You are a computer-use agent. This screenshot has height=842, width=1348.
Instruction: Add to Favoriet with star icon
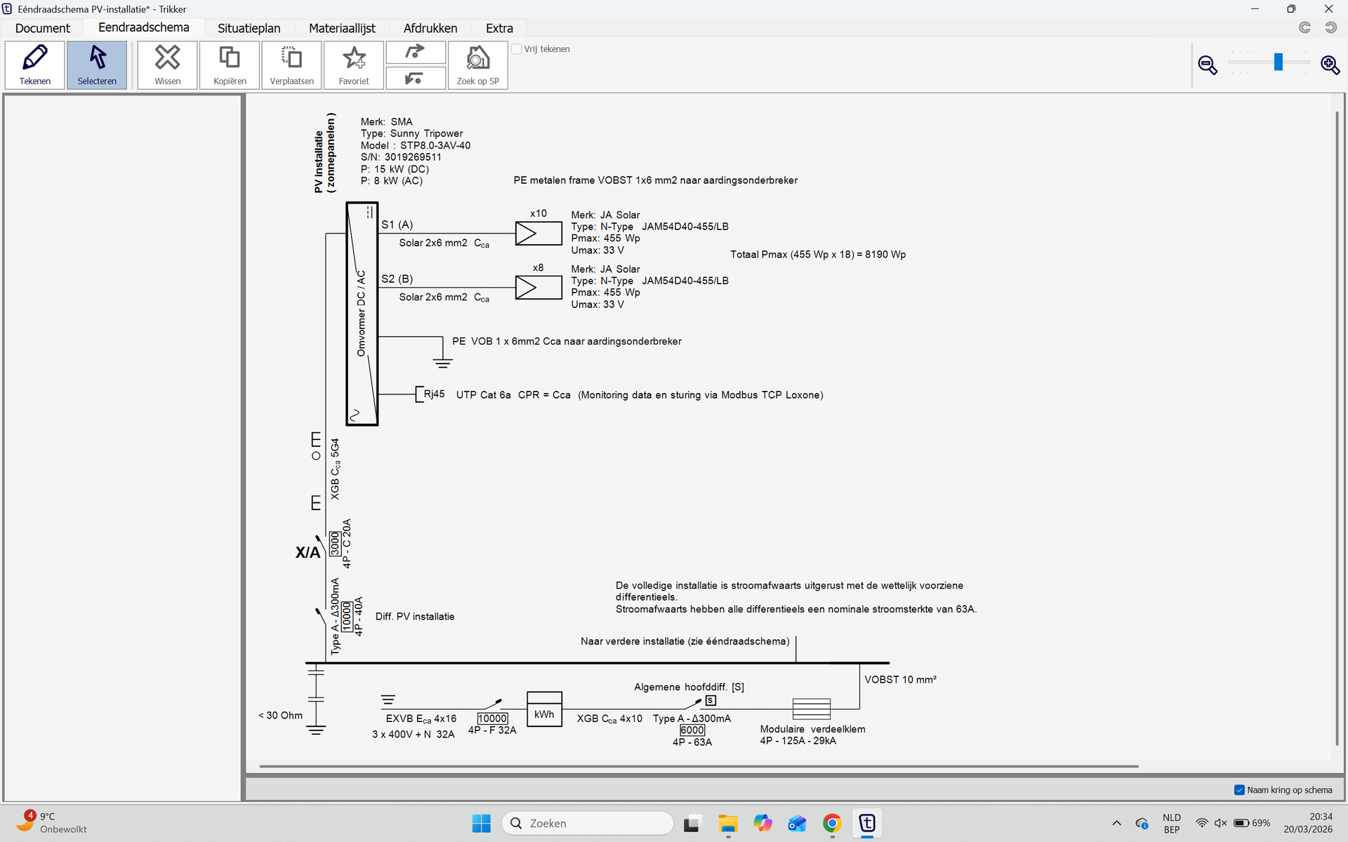[354, 65]
